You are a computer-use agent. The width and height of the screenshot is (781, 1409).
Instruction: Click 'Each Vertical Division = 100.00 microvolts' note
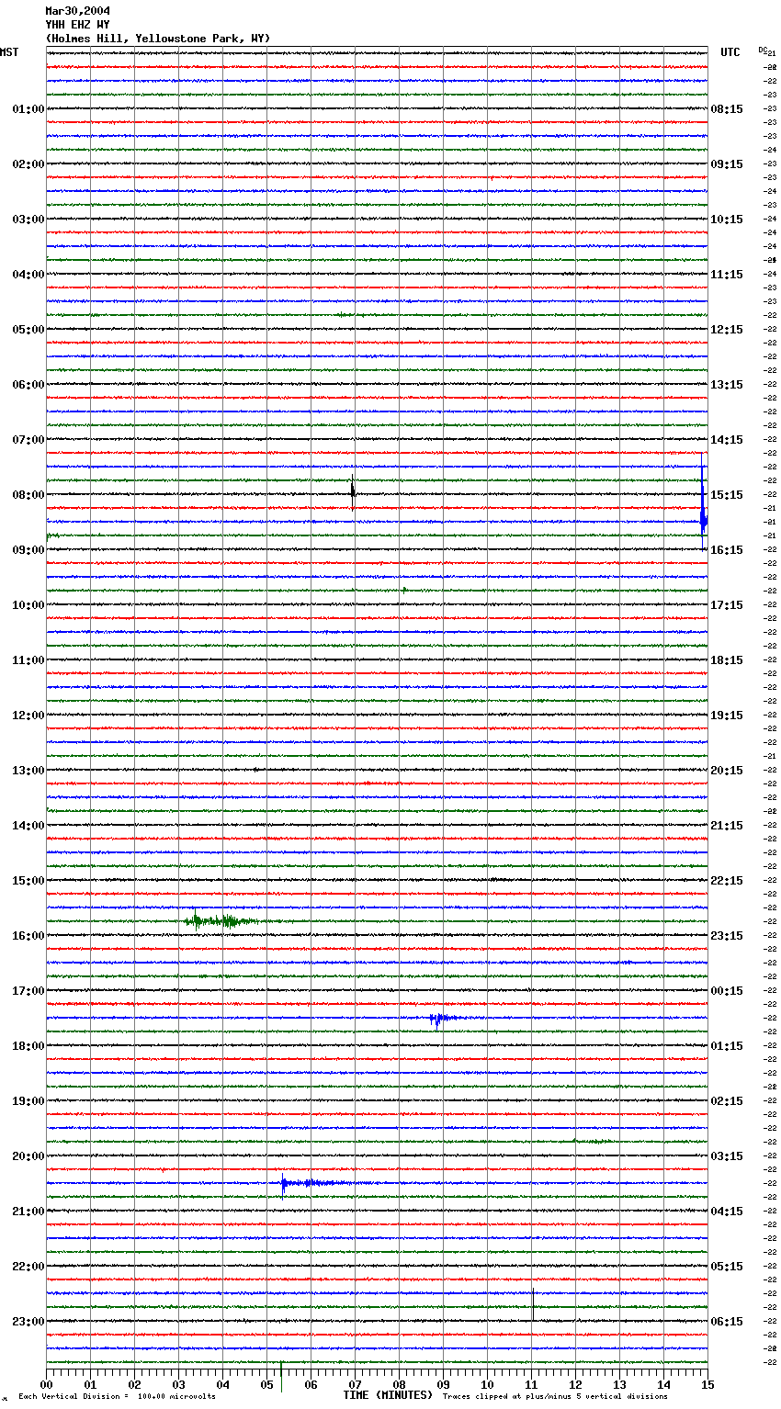coord(117,1397)
